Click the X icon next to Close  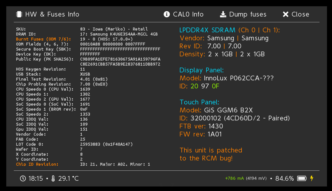coord(286,14)
